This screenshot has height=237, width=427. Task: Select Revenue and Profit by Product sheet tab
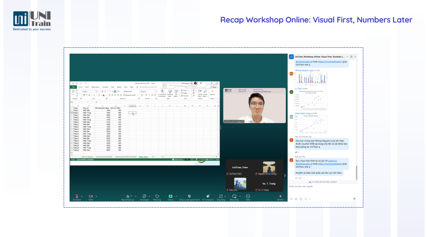click(x=126, y=157)
